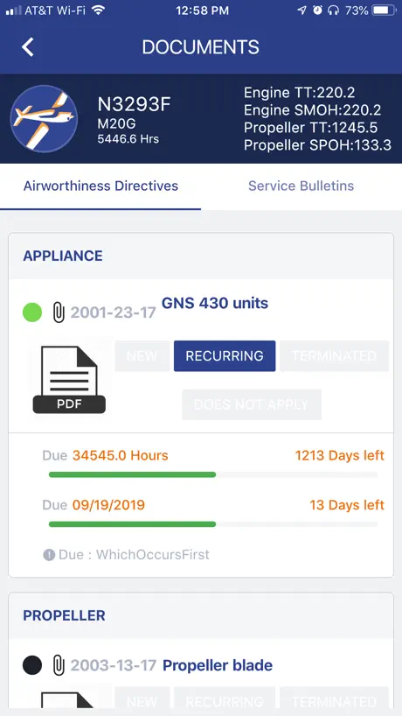
Task: Set GNS 430 directive status to NEW
Action: [142, 355]
